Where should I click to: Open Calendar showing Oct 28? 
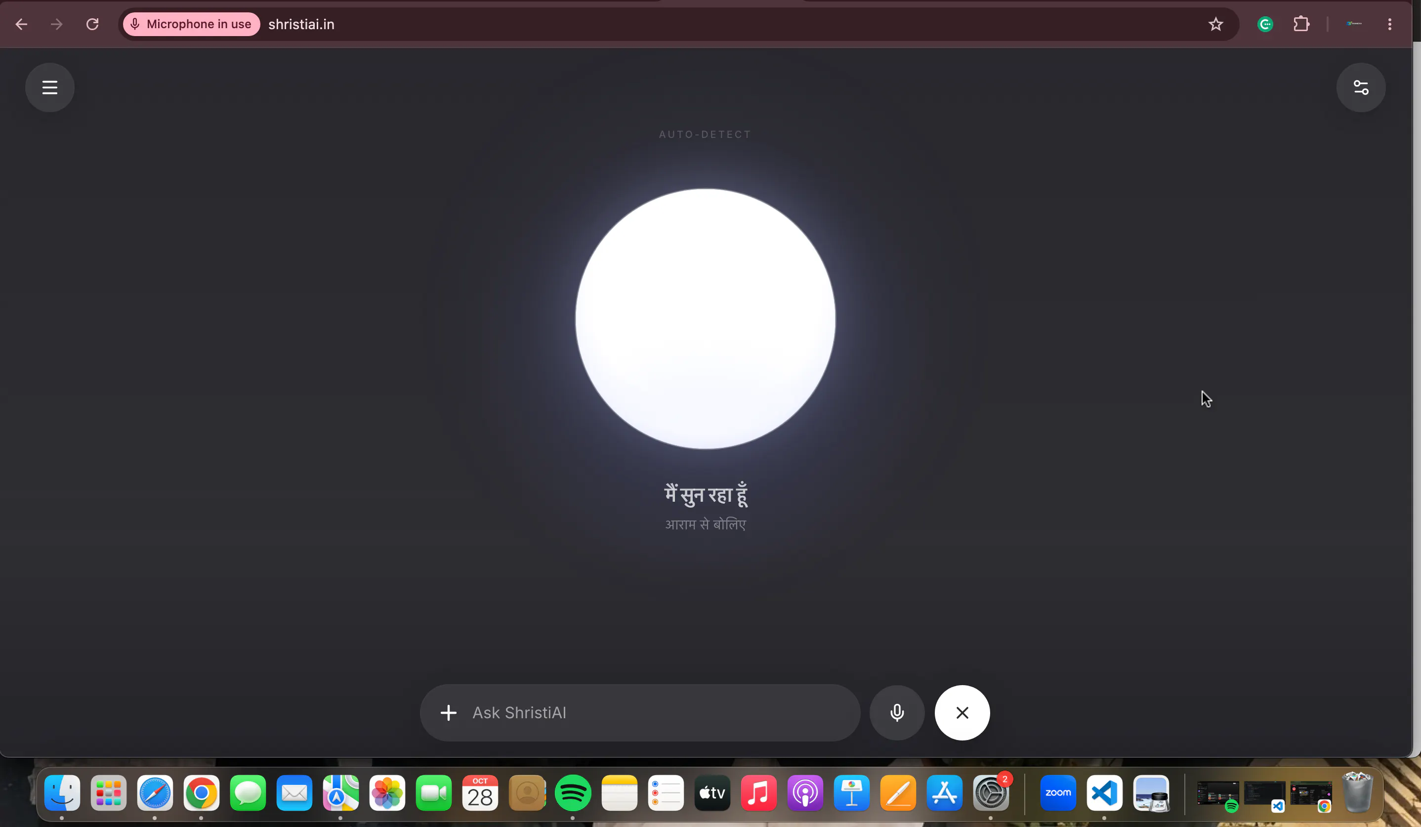(x=480, y=792)
